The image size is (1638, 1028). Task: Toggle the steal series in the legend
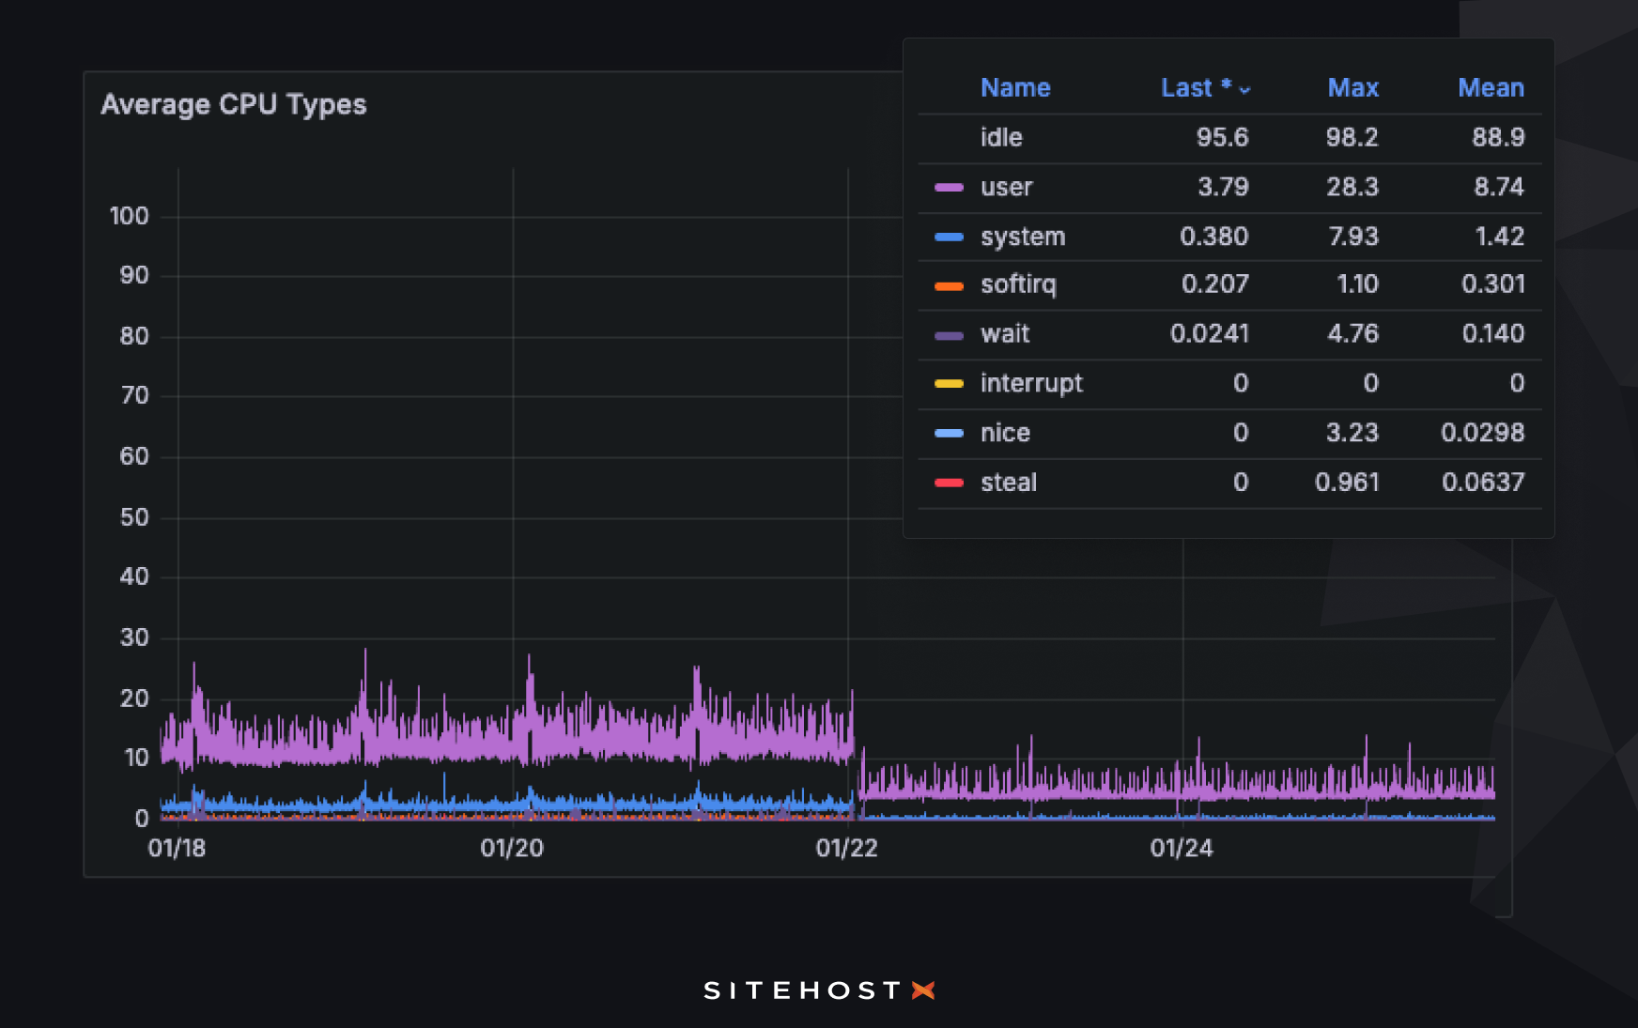click(1008, 483)
